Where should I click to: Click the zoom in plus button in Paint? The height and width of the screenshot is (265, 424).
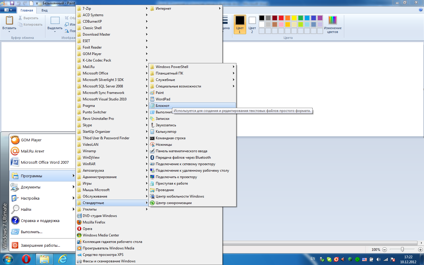420,249
